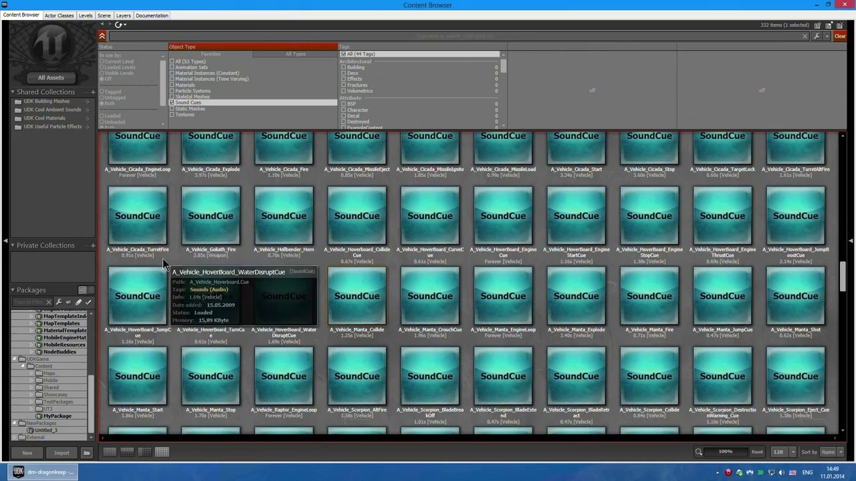Open the folder icon next to Import
Image resolution: width=856 pixels, height=481 pixels.
pos(86,453)
